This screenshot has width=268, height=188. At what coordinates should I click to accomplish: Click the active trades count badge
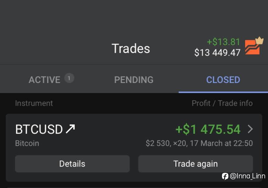[x=69, y=78]
